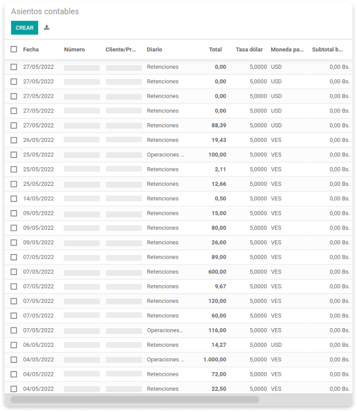This screenshot has width=357, height=412.
Task: Click the download/export icon next to CREAR
Action: (47, 27)
